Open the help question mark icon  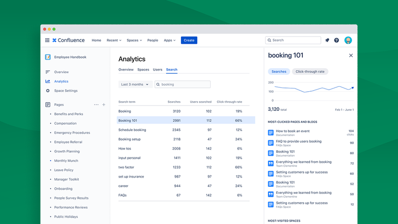point(337,40)
